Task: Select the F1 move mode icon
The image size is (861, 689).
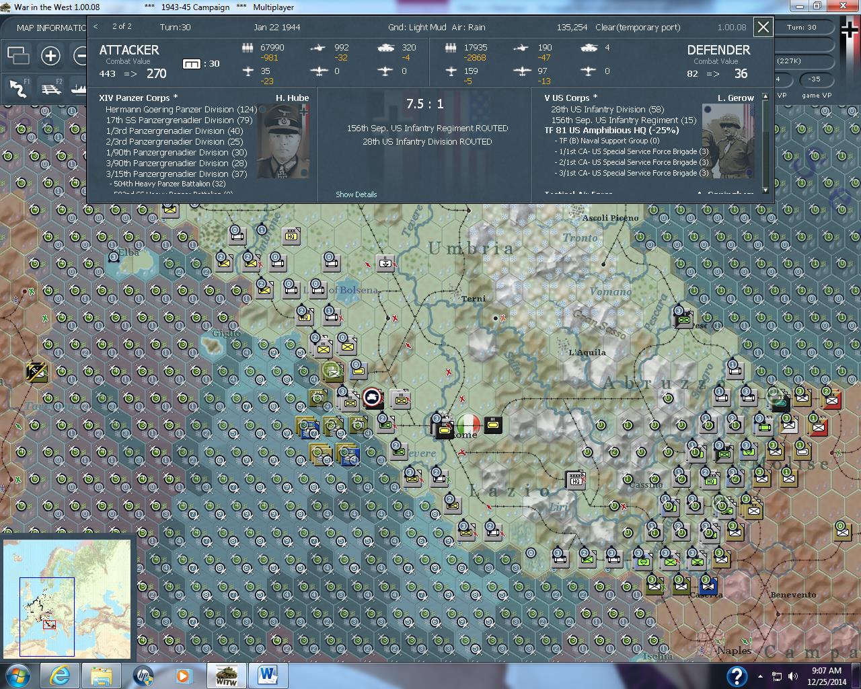Action: 18,87
